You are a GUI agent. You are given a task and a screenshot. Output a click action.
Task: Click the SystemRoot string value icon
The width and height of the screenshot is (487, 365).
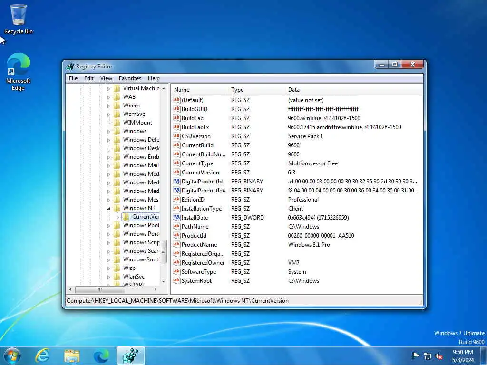[177, 280]
